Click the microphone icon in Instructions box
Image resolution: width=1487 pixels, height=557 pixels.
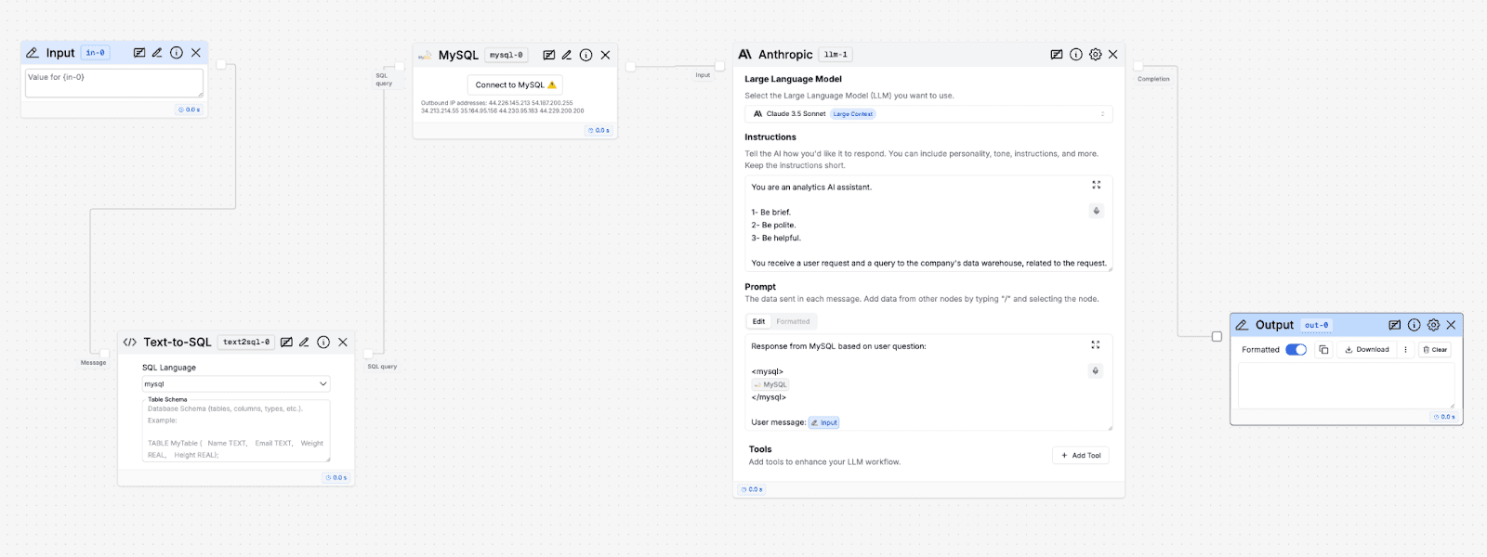[1097, 211]
